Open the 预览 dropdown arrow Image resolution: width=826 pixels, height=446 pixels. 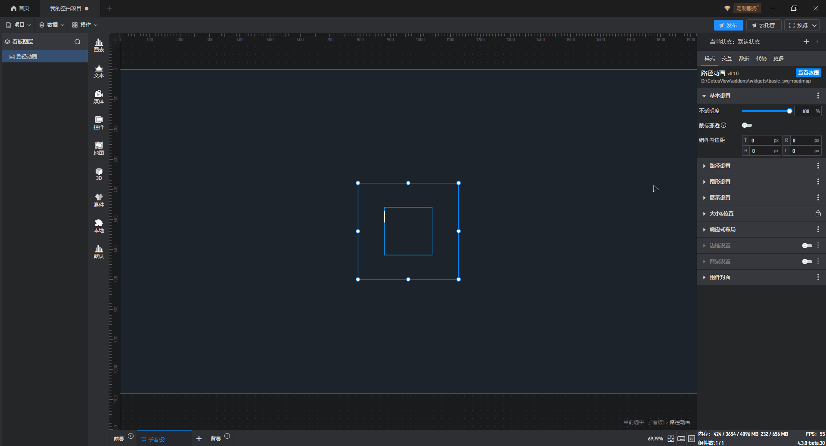pyautogui.click(x=814, y=25)
